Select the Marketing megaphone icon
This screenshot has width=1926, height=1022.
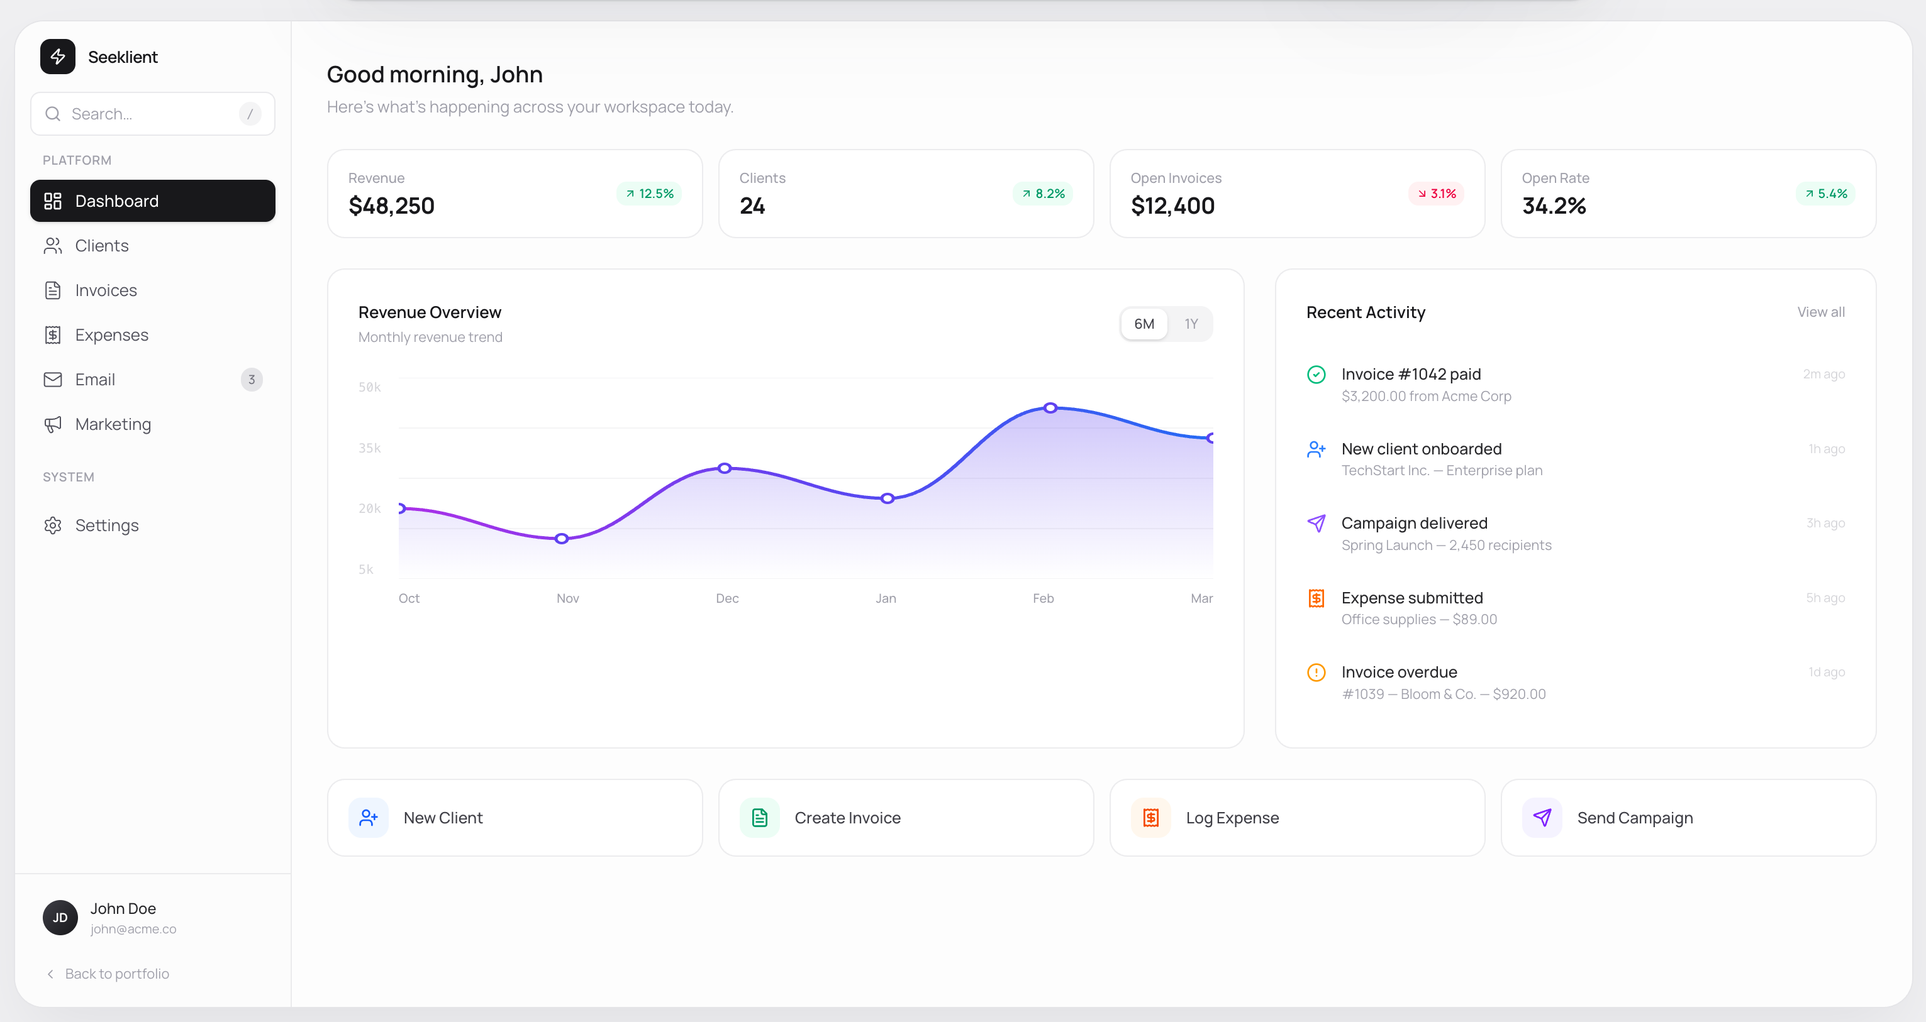point(52,424)
